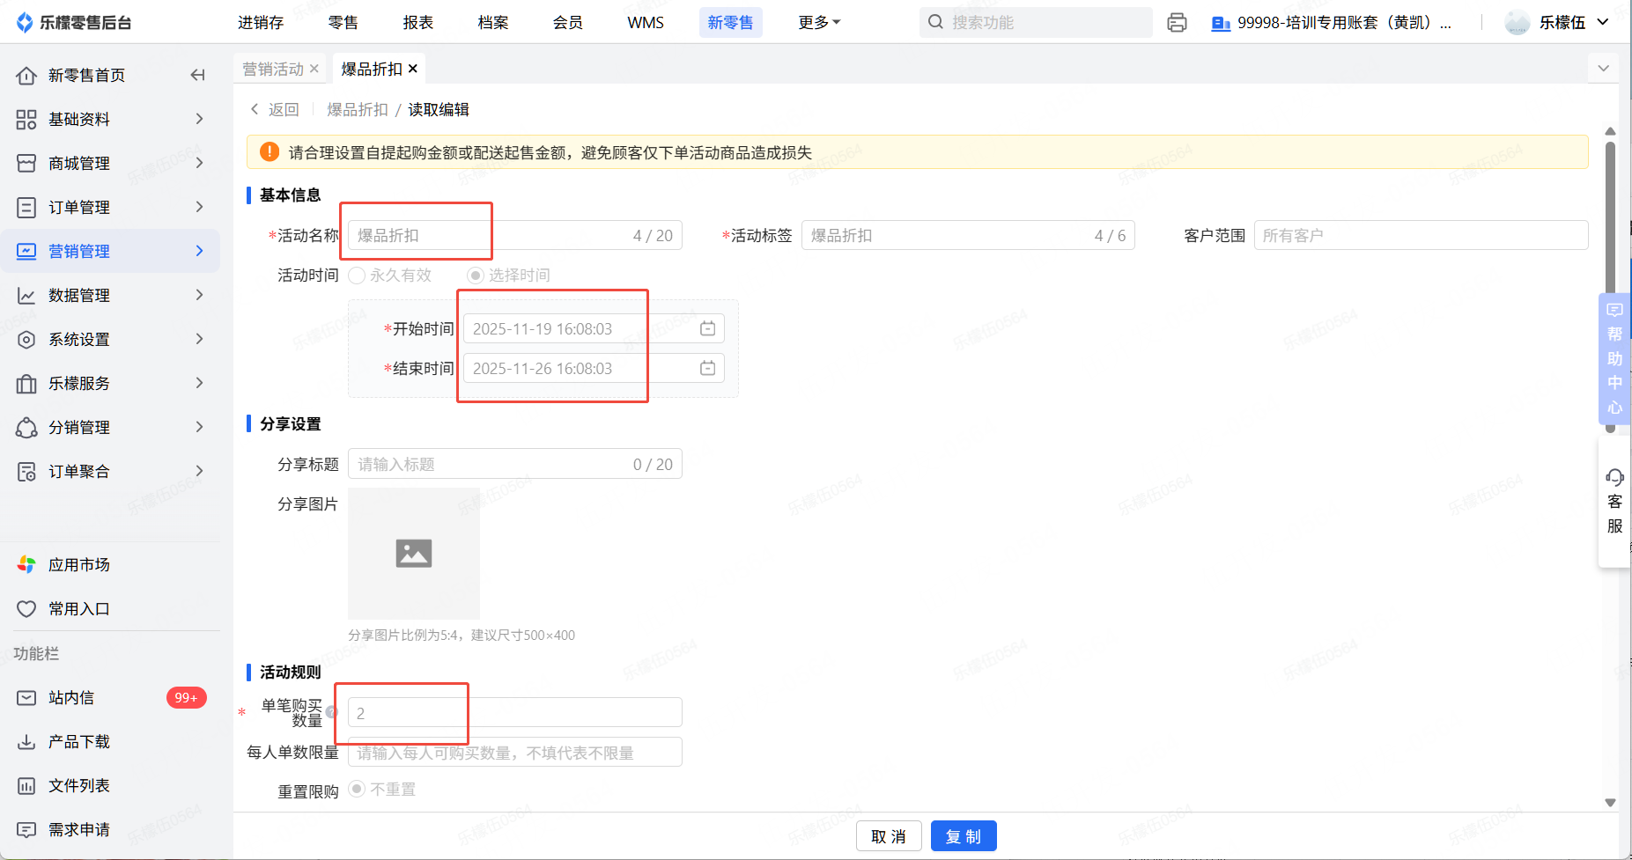The height and width of the screenshot is (860, 1632).
Task: Expand the 营销管理 menu chevron
Action: pos(199,251)
